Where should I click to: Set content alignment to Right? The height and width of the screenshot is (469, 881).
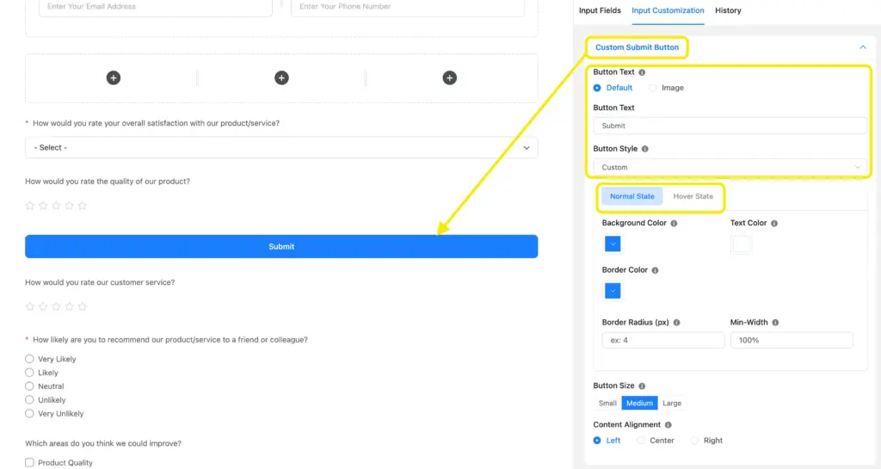tap(694, 441)
